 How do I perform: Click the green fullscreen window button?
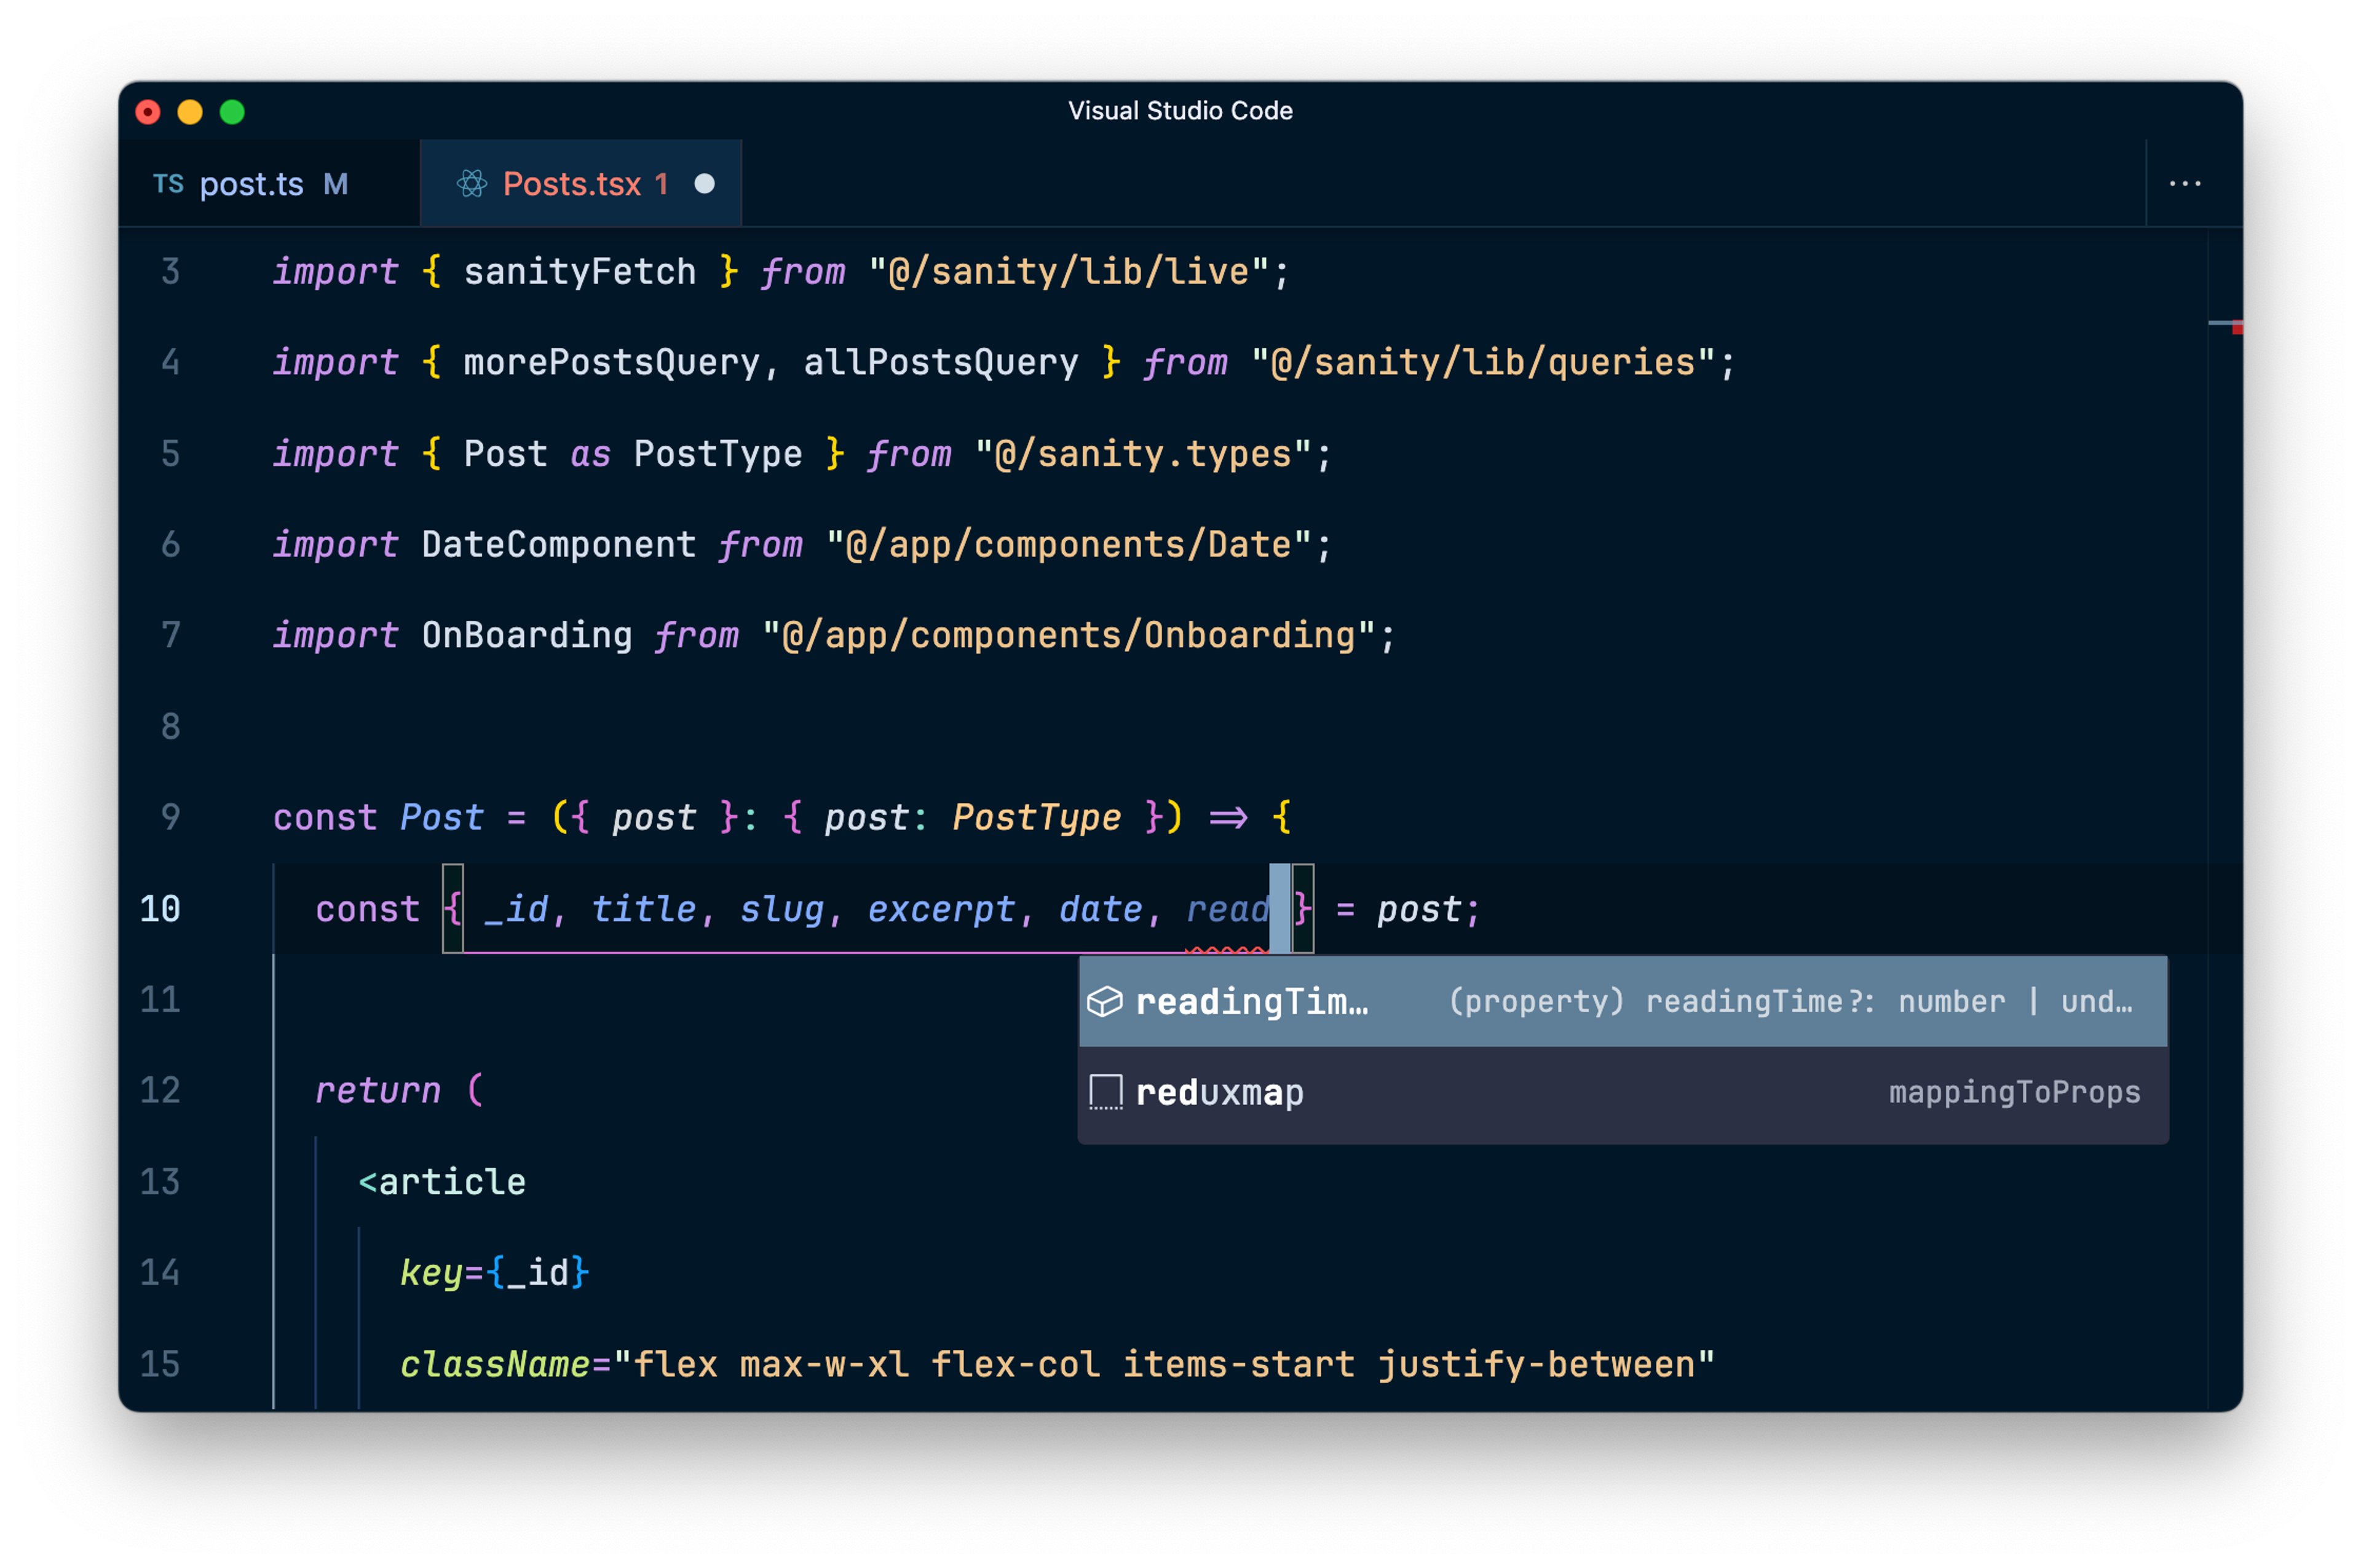[232, 112]
